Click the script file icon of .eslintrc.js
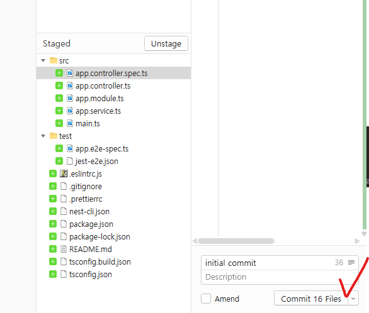The image size is (369, 313). [x=64, y=173]
